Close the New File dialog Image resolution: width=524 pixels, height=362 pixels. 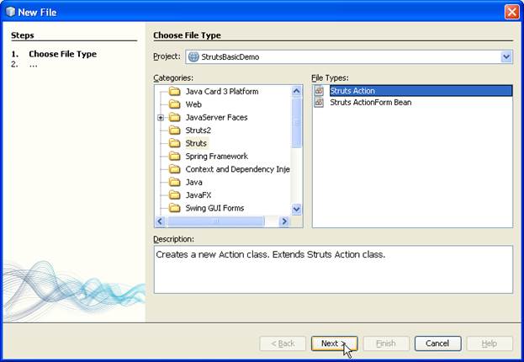[511, 12]
